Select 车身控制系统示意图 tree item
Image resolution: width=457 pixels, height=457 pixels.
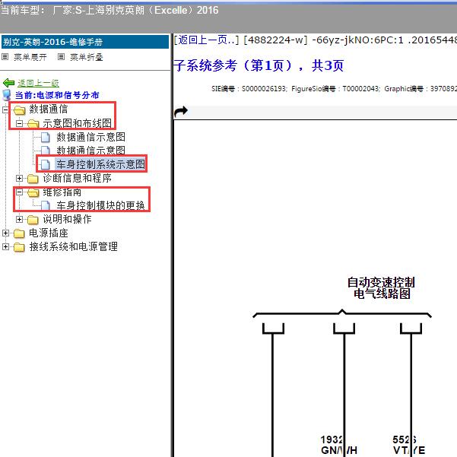pos(100,164)
